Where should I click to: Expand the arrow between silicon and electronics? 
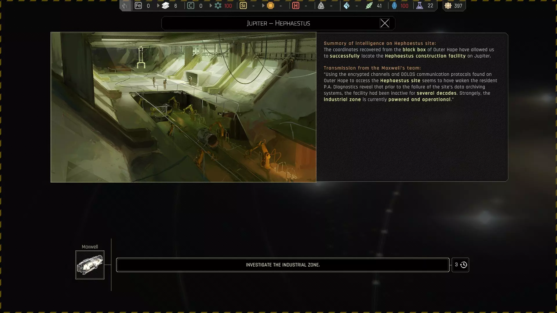(x=263, y=6)
